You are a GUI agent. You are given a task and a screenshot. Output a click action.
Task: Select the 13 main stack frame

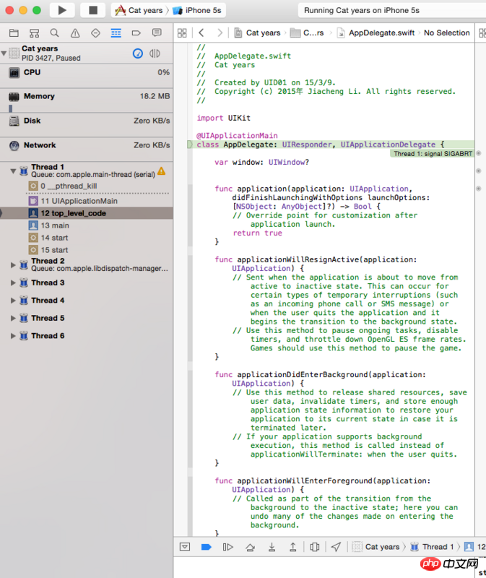coord(54,225)
